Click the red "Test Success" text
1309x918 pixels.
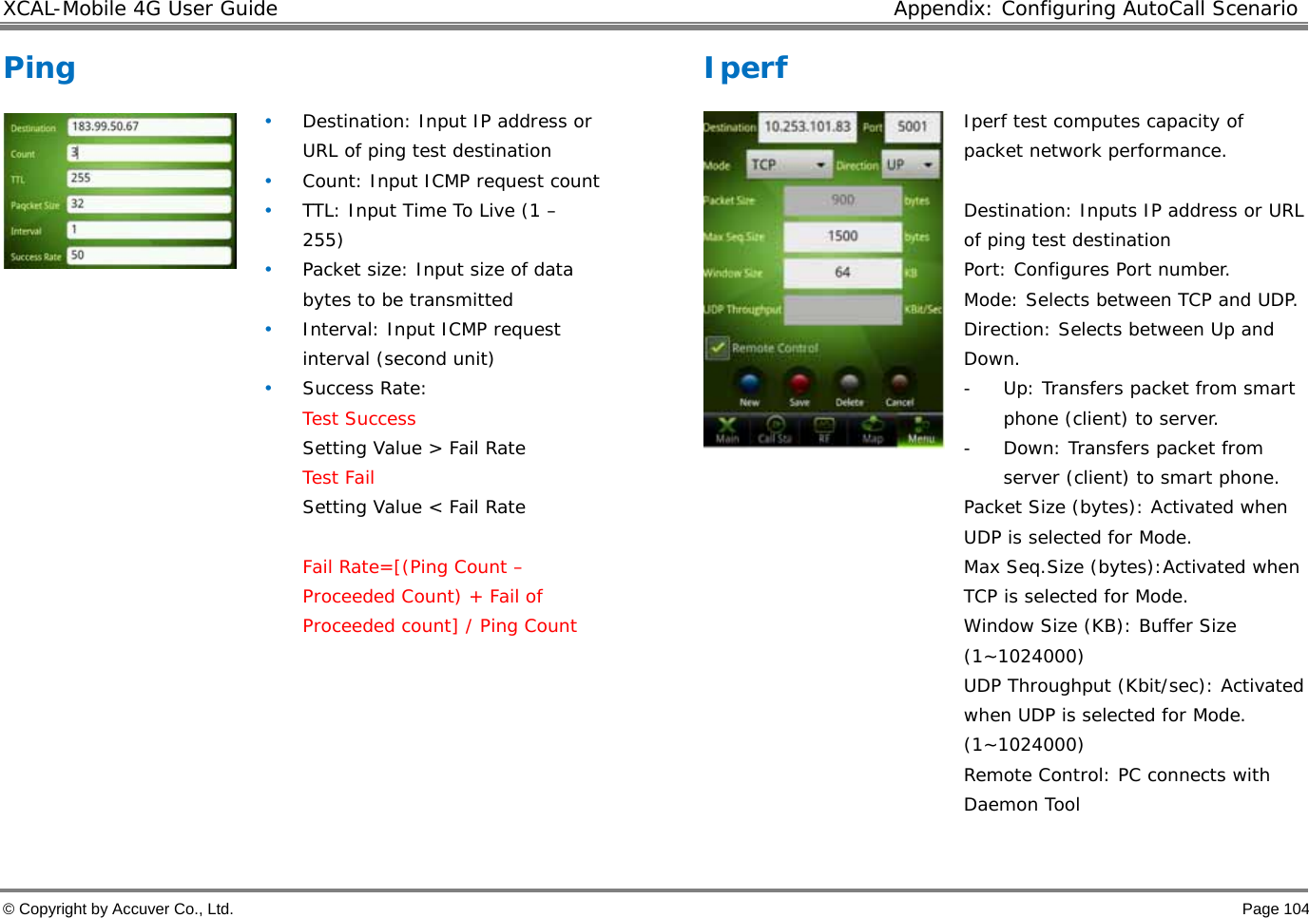[x=359, y=418]
